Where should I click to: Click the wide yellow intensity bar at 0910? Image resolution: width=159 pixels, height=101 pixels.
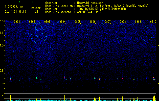tap(154, 98)
